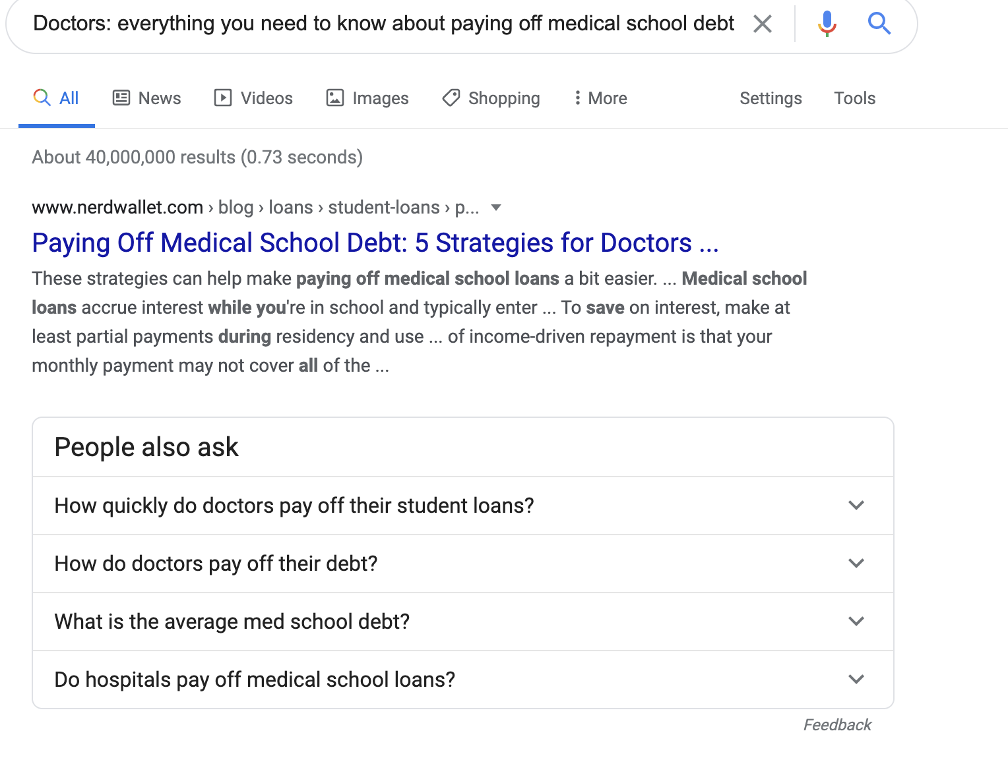Open the Tools menu

(x=854, y=98)
